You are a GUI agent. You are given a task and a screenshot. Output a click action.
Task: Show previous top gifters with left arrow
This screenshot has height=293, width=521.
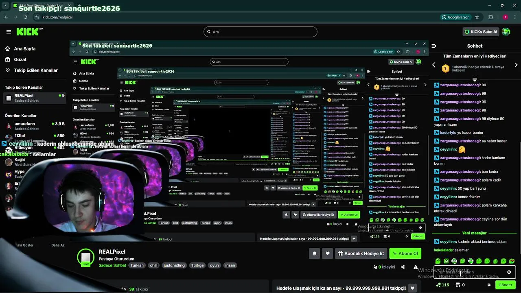[433, 65]
